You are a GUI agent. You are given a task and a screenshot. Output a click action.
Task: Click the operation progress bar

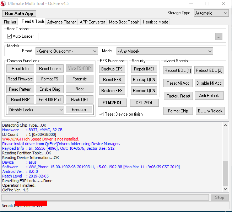coord(105,197)
